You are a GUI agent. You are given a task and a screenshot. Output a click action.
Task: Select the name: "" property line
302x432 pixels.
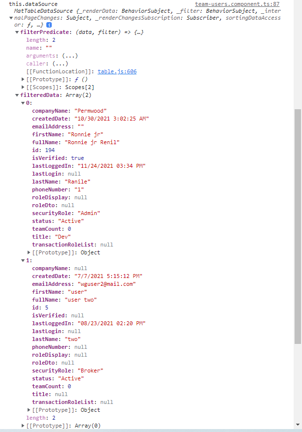tap(39, 48)
